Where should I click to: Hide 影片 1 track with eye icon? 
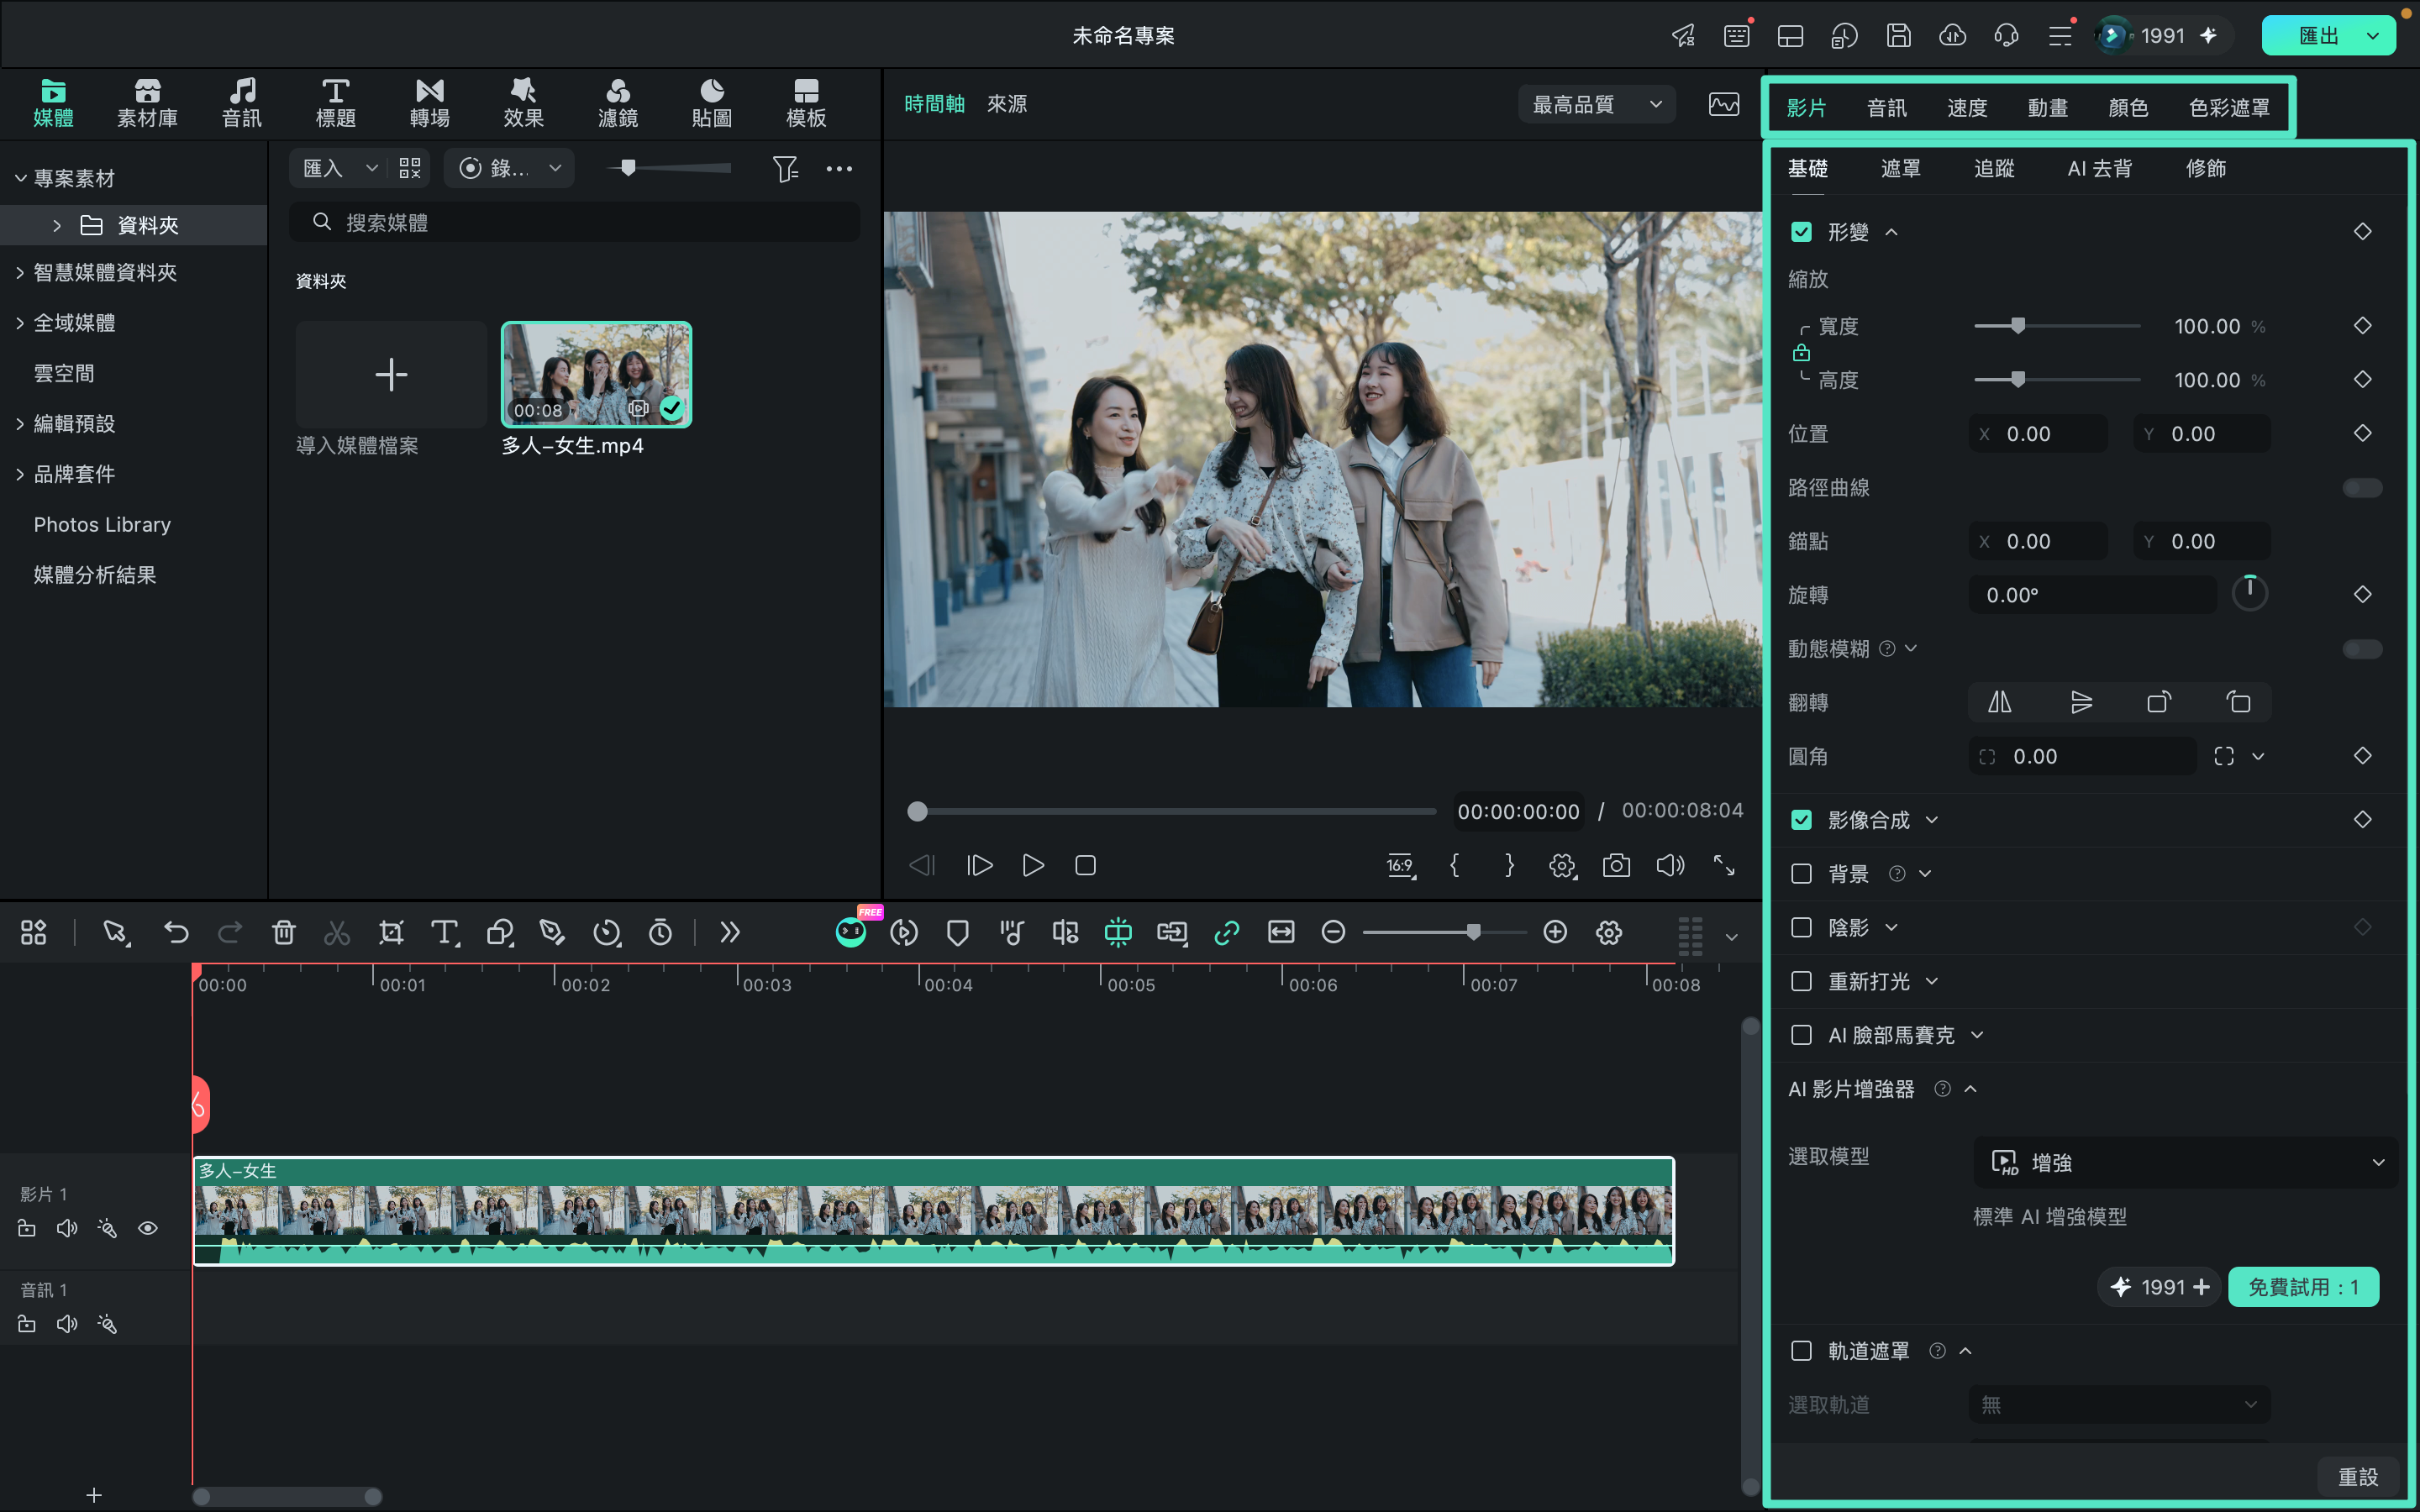coord(148,1228)
